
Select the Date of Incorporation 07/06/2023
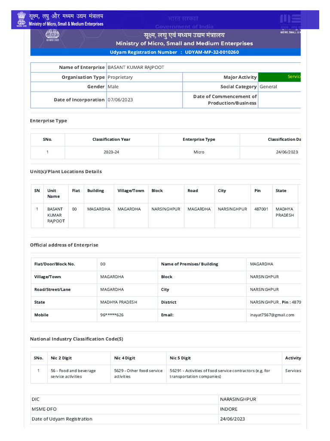click(x=120, y=99)
